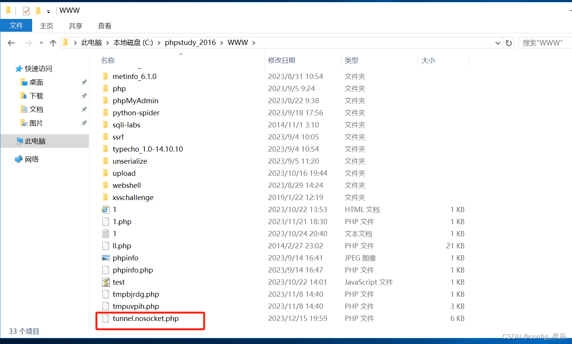Click the JavaScript 文件 type cell
572x344 pixels.
pyautogui.click(x=369, y=282)
